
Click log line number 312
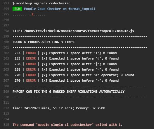(6, 108)
